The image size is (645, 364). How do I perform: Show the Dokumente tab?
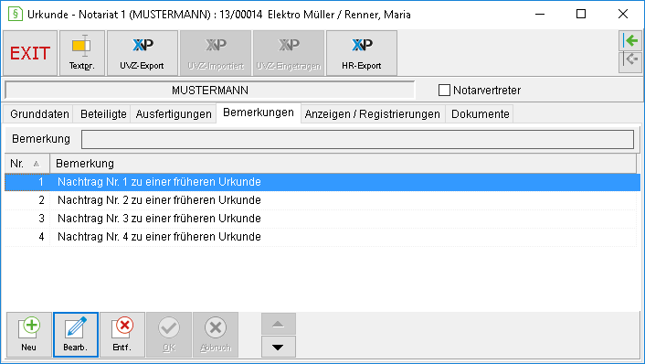[x=480, y=114]
